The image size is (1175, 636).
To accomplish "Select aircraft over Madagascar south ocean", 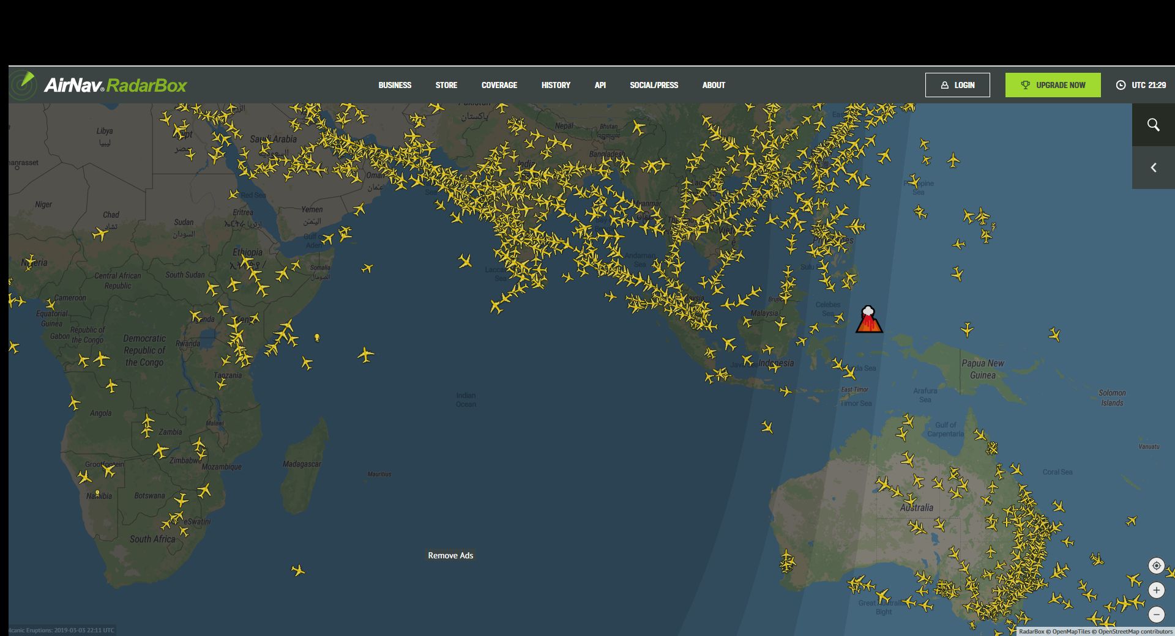I will click(298, 571).
